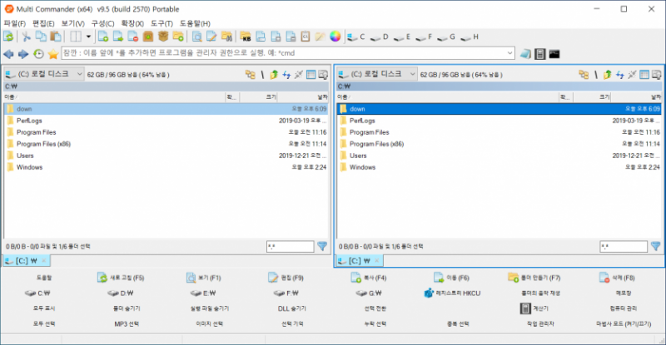Open the color wheel icon

[x=335, y=37]
